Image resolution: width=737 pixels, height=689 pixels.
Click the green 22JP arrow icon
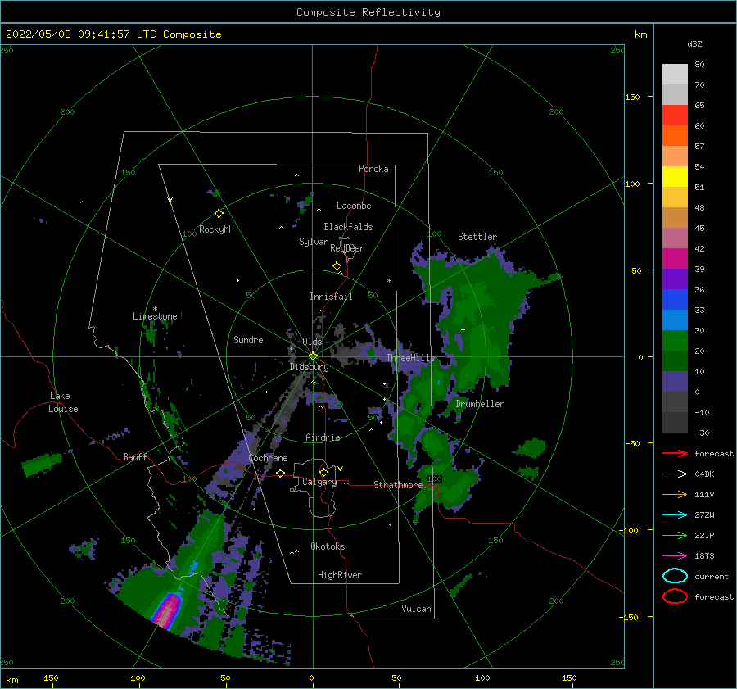(x=675, y=535)
